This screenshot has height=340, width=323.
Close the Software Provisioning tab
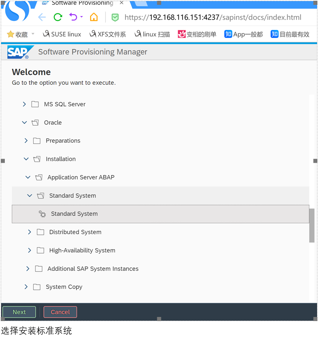pyautogui.click(x=122, y=3)
